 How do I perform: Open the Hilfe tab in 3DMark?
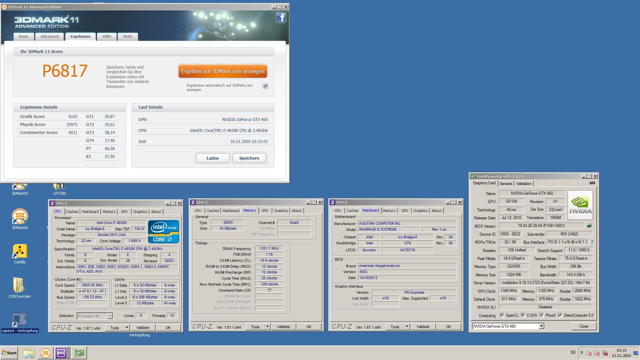click(107, 36)
